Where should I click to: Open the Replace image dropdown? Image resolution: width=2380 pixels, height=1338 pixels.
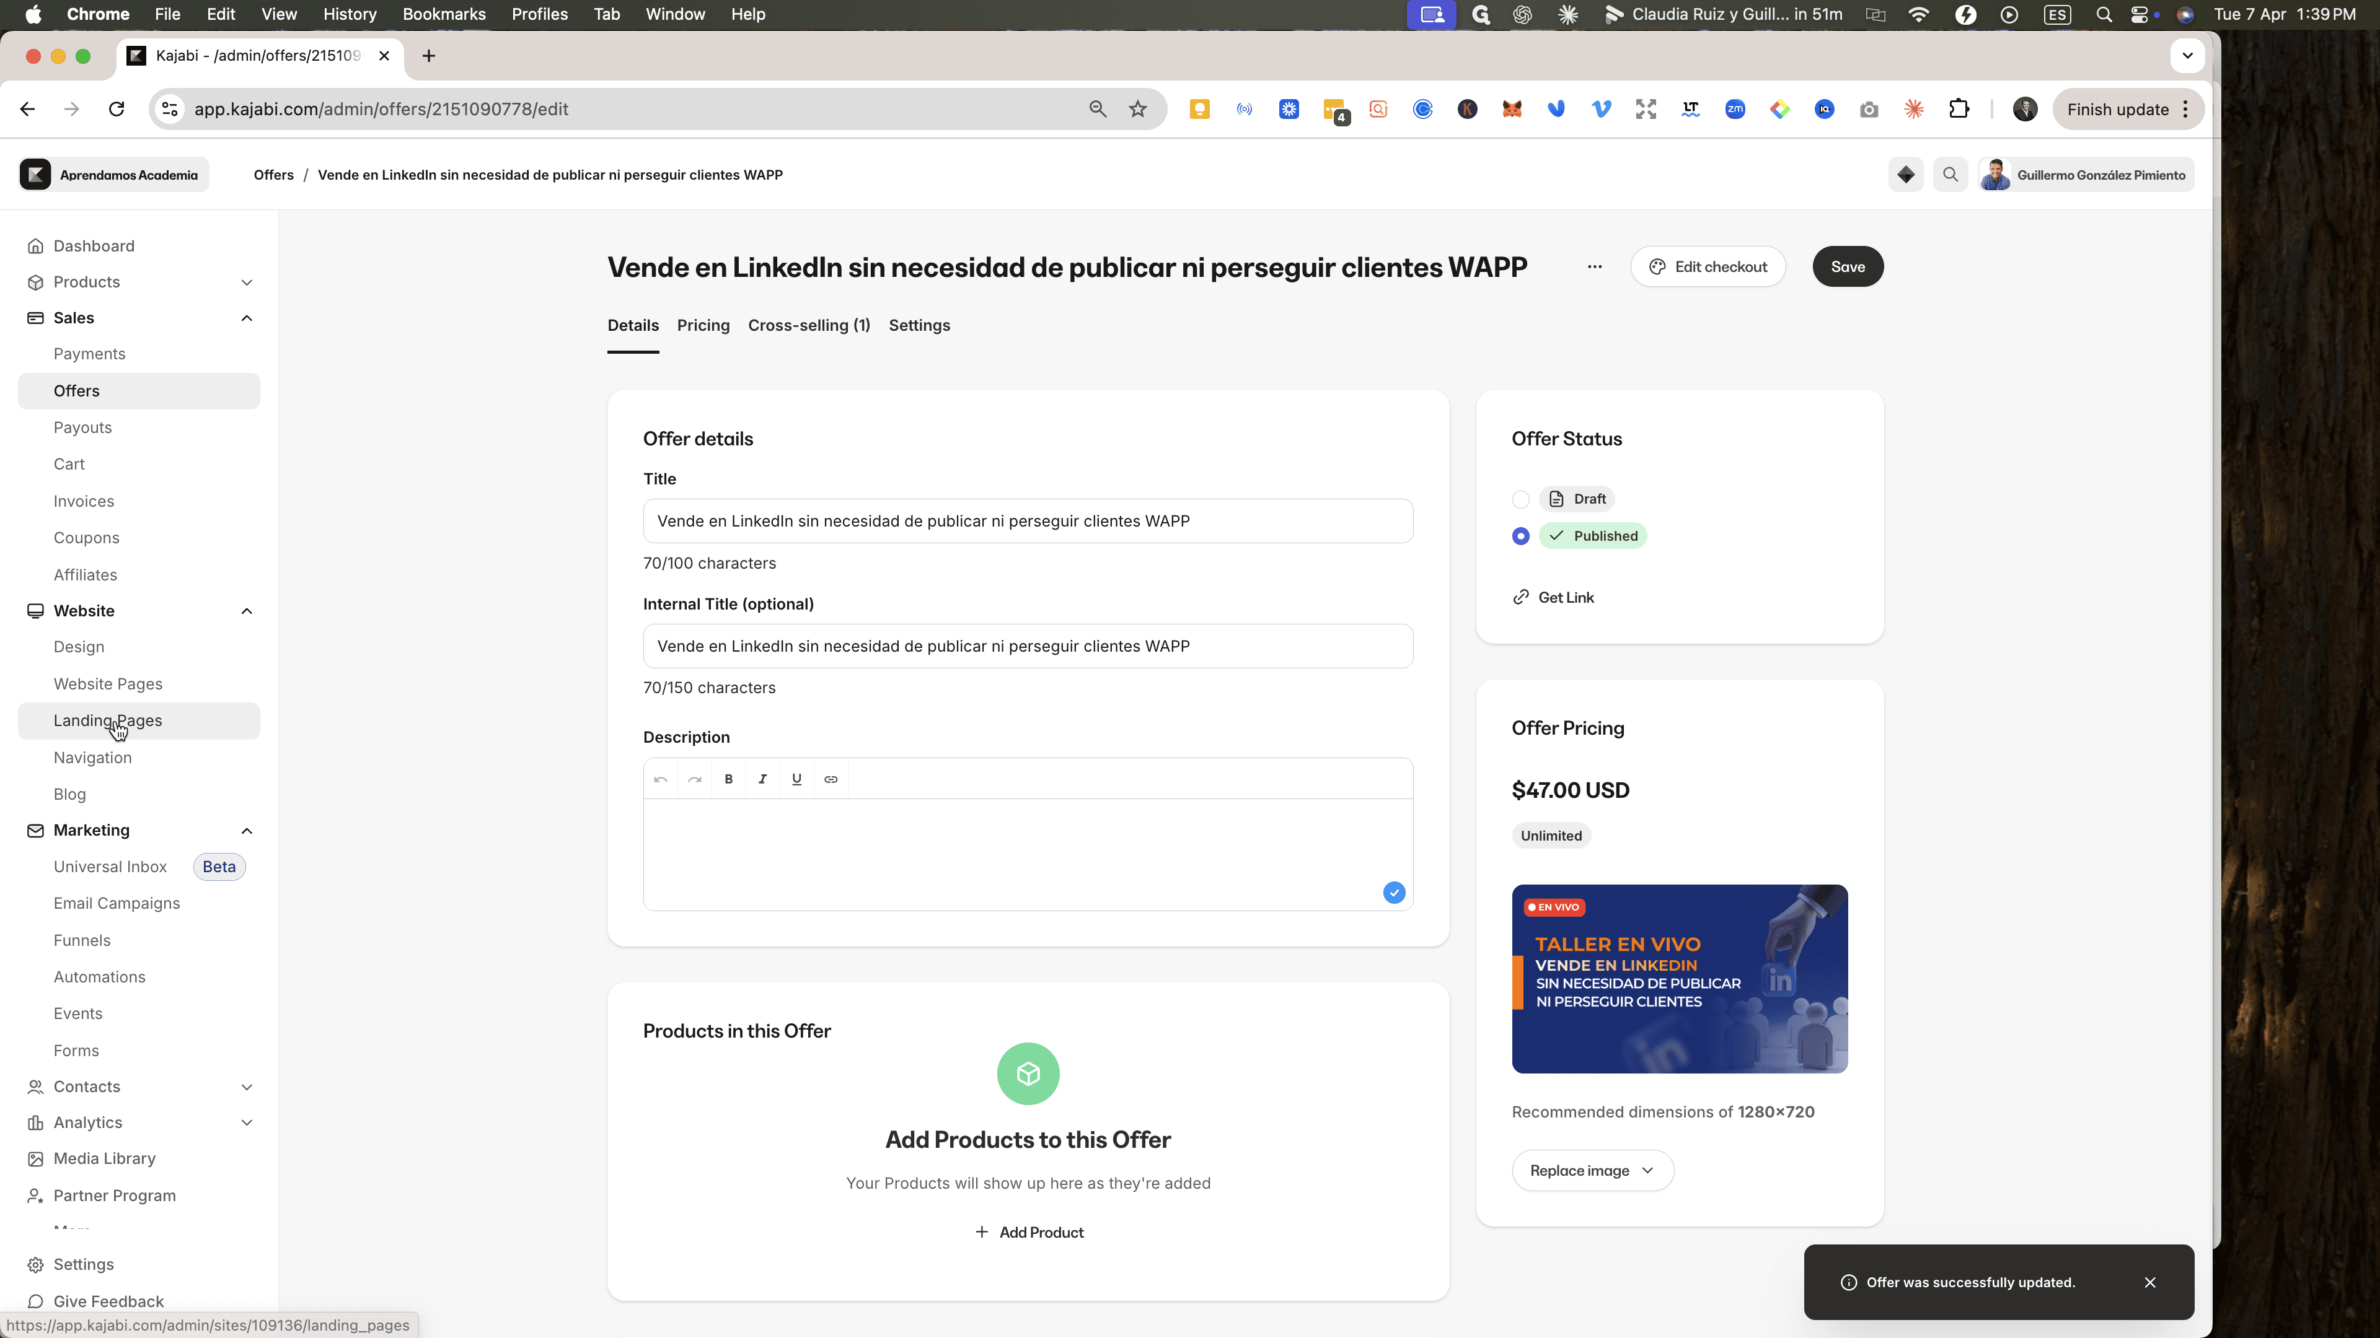click(1593, 1170)
